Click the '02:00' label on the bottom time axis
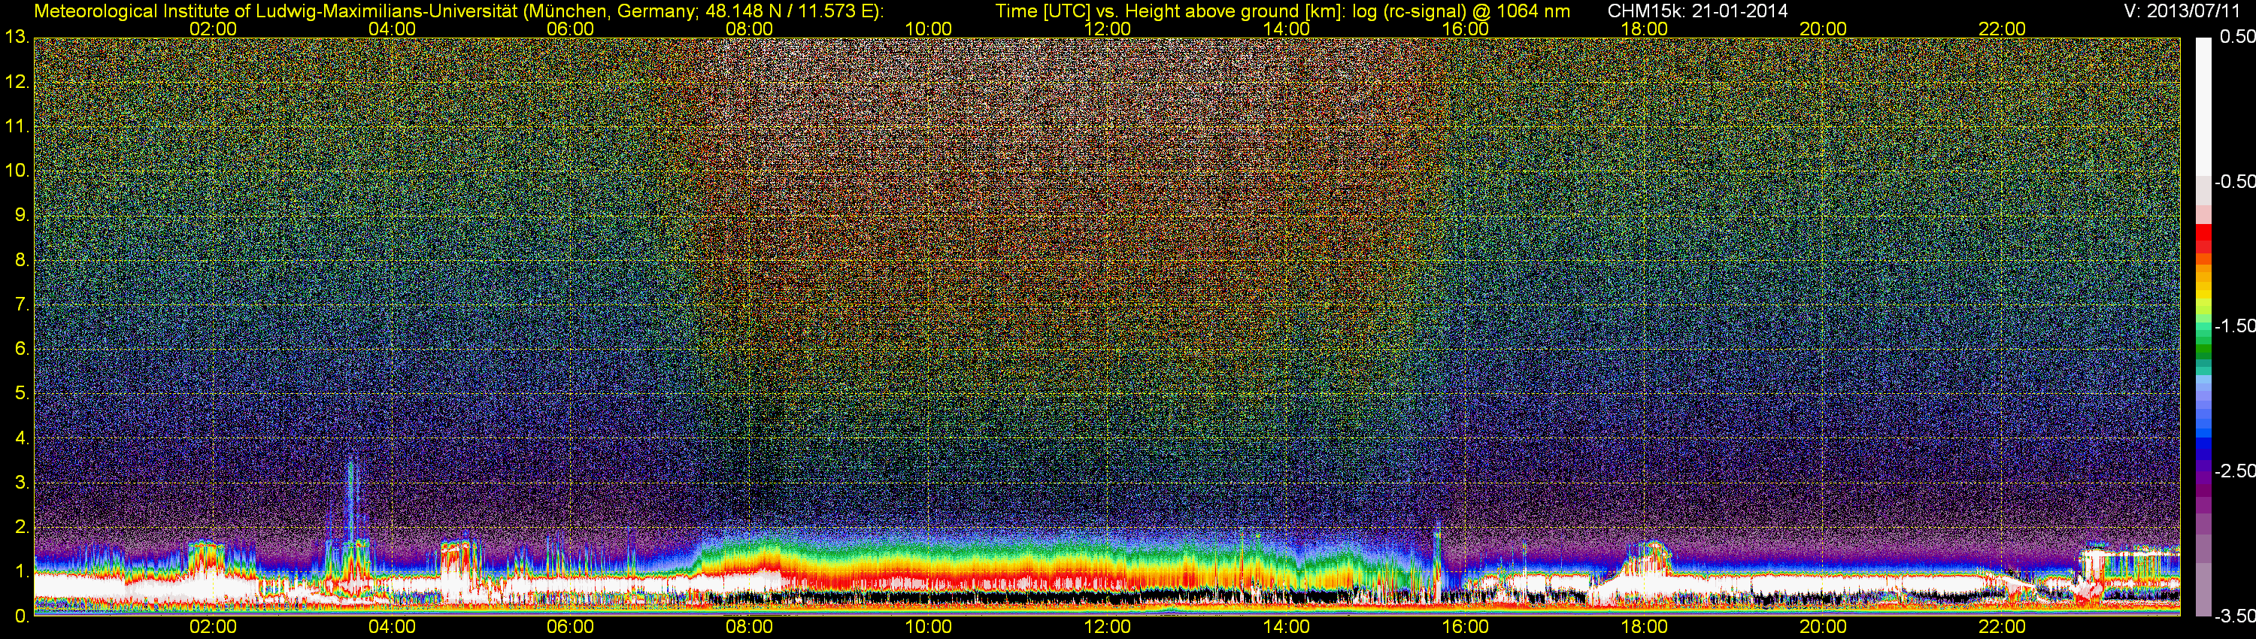Image resolution: width=2256 pixels, height=639 pixels. pyautogui.click(x=213, y=627)
